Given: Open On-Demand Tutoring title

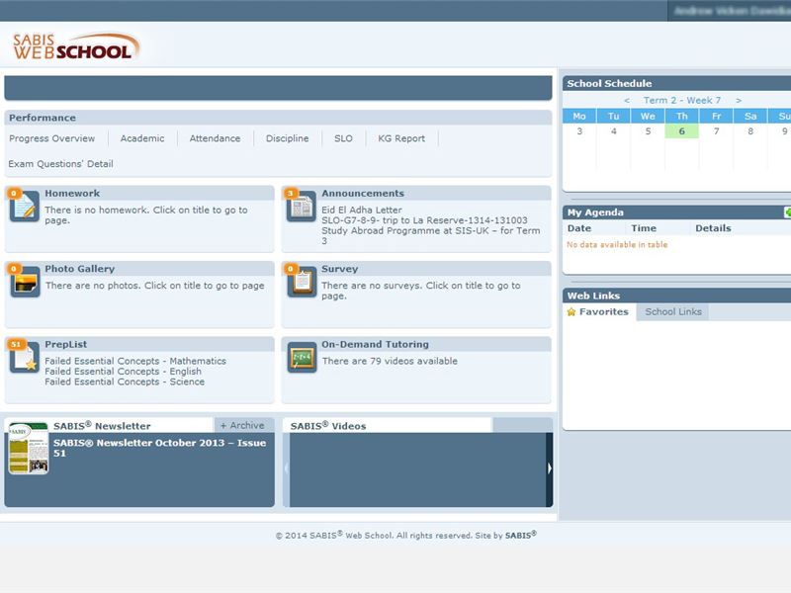Looking at the screenshot, I should coord(376,344).
